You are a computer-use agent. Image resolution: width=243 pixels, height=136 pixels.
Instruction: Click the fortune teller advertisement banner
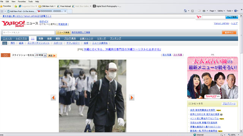[x=213, y=78]
